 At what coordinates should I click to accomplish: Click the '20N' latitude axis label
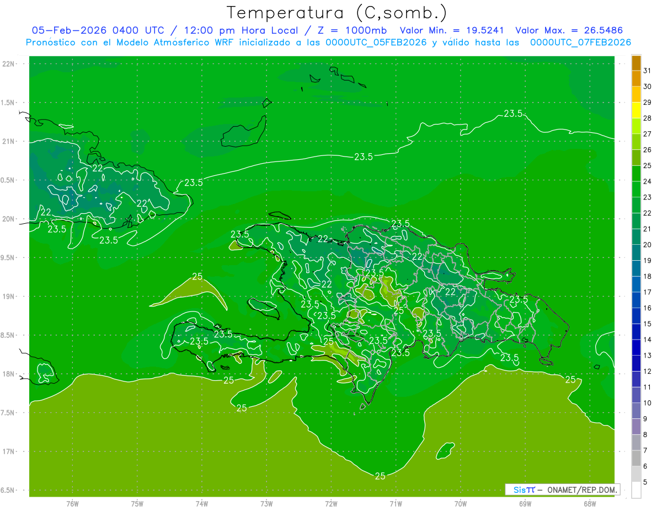(8, 219)
